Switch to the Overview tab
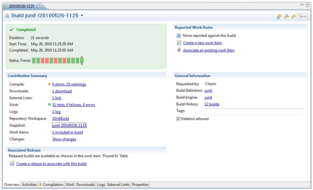The image size is (313, 190). coord(11,185)
